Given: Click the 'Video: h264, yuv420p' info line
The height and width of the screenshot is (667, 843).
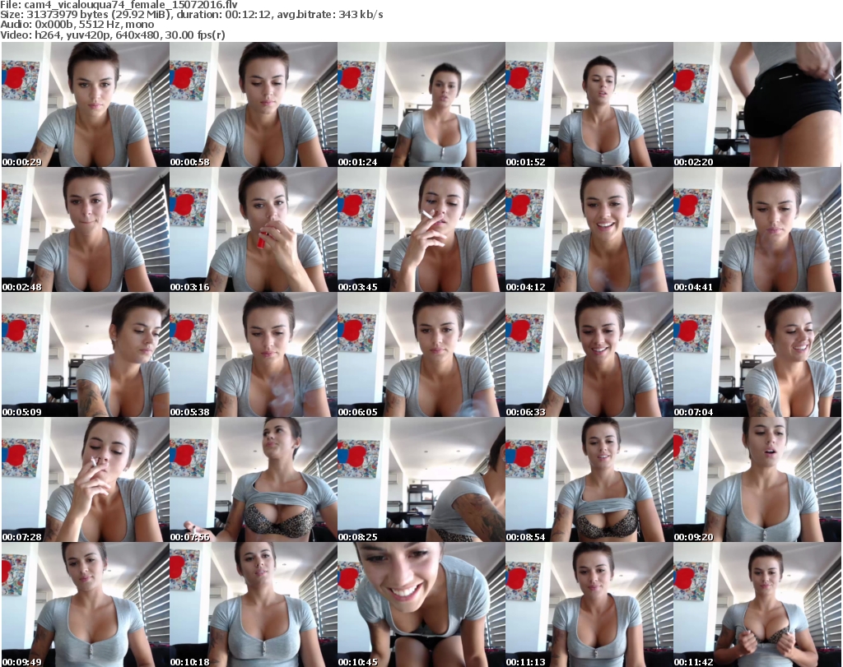Looking at the screenshot, I should (113, 35).
